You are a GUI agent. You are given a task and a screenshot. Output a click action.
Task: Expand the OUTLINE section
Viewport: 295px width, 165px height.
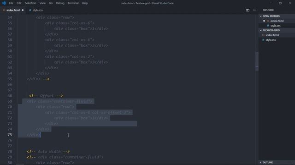coord(268,162)
